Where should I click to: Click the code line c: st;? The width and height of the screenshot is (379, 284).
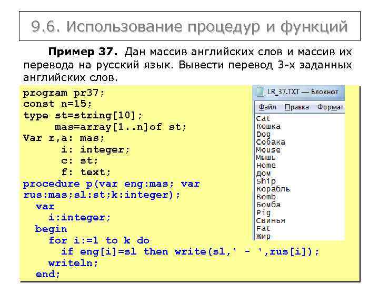[79, 161]
